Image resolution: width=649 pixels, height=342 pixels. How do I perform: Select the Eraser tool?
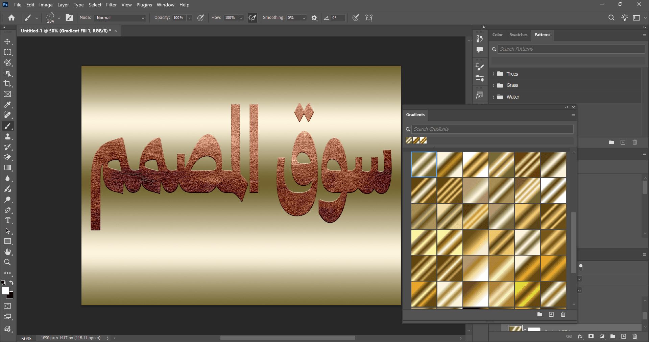(x=7, y=157)
